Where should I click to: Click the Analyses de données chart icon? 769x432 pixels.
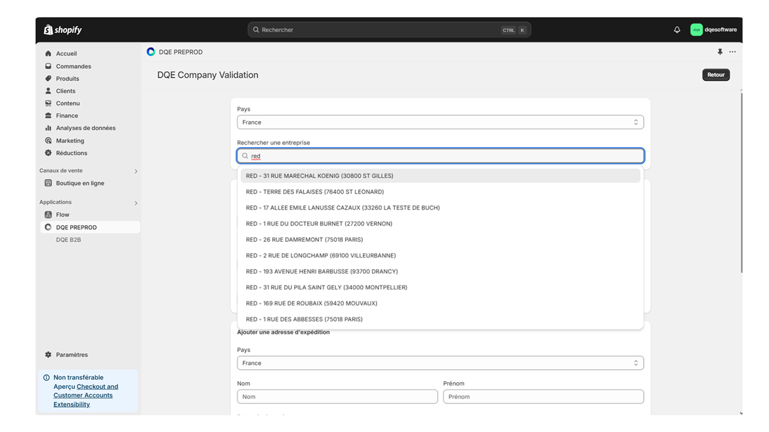coord(48,128)
